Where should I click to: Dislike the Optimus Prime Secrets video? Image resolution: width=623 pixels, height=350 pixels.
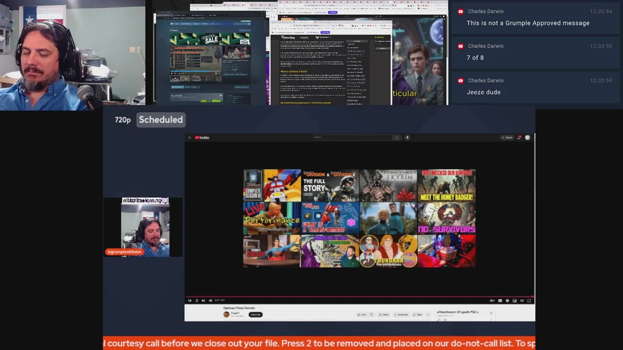click(371, 315)
